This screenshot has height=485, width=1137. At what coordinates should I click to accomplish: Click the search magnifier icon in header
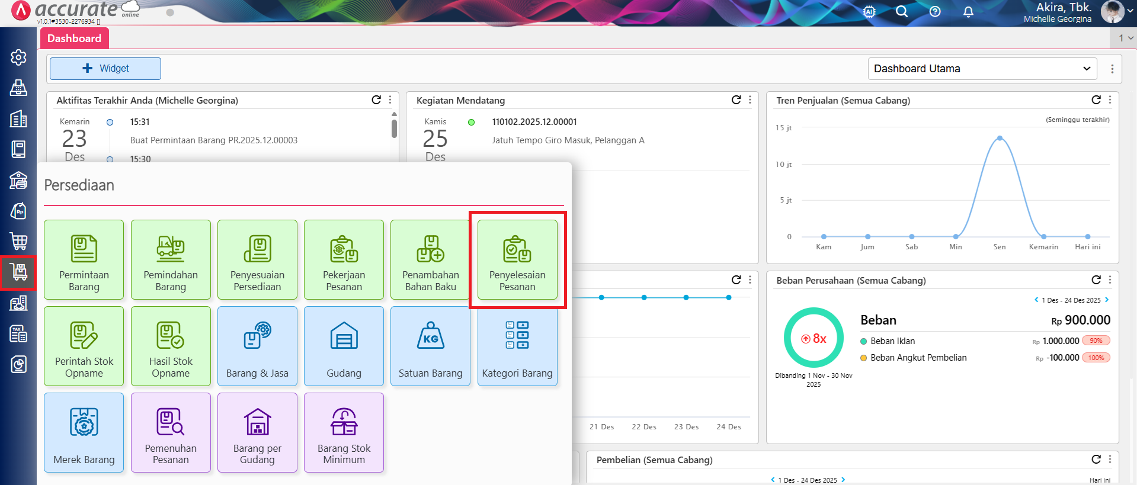(x=902, y=12)
